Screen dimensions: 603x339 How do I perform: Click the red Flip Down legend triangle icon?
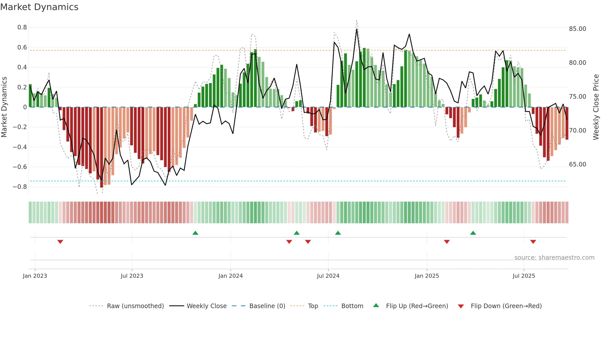(461, 306)
